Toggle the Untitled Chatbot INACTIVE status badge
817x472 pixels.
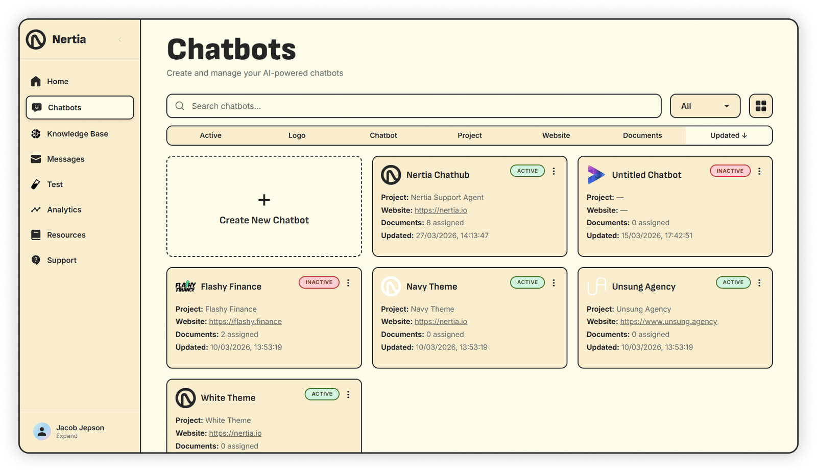[730, 171]
